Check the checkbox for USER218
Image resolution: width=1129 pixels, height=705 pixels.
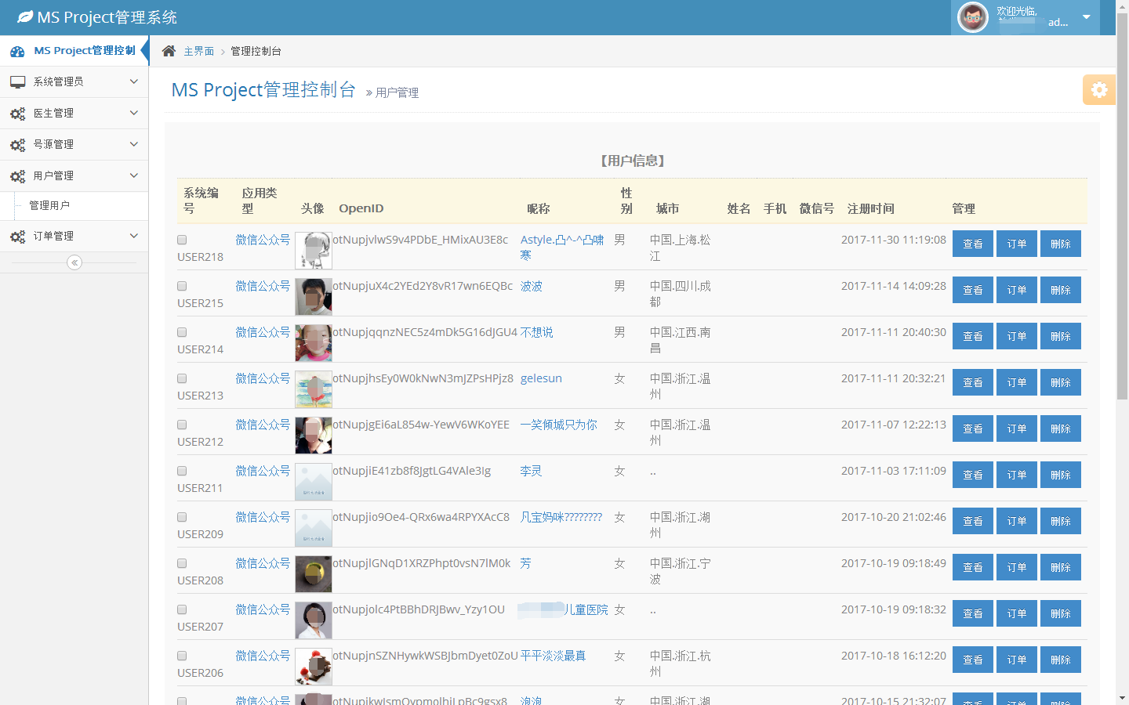[182, 240]
